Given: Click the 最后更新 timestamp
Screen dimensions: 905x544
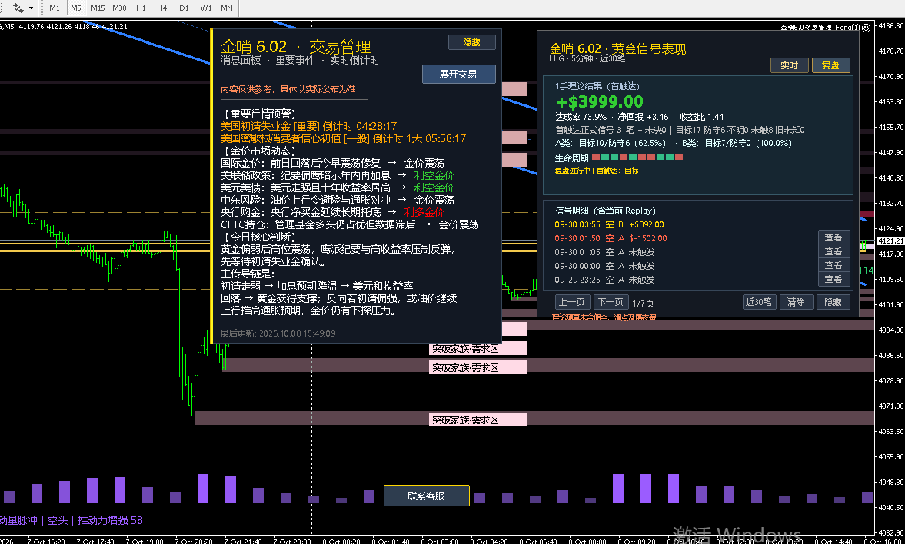Looking at the screenshot, I should [x=278, y=333].
